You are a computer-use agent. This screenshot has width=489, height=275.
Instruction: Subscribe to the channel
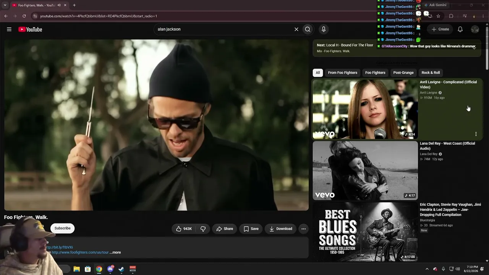(x=63, y=228)
